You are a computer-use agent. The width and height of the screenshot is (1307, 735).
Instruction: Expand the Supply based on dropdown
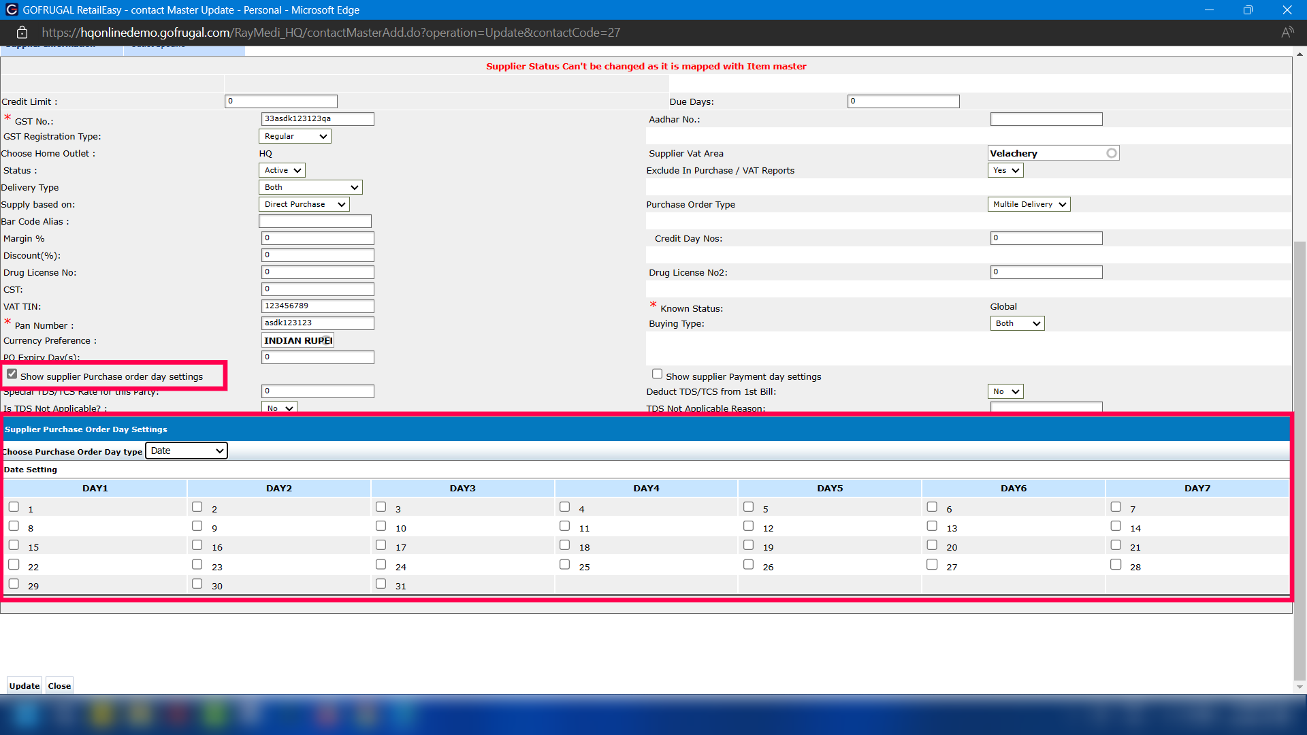coord(304,204)
